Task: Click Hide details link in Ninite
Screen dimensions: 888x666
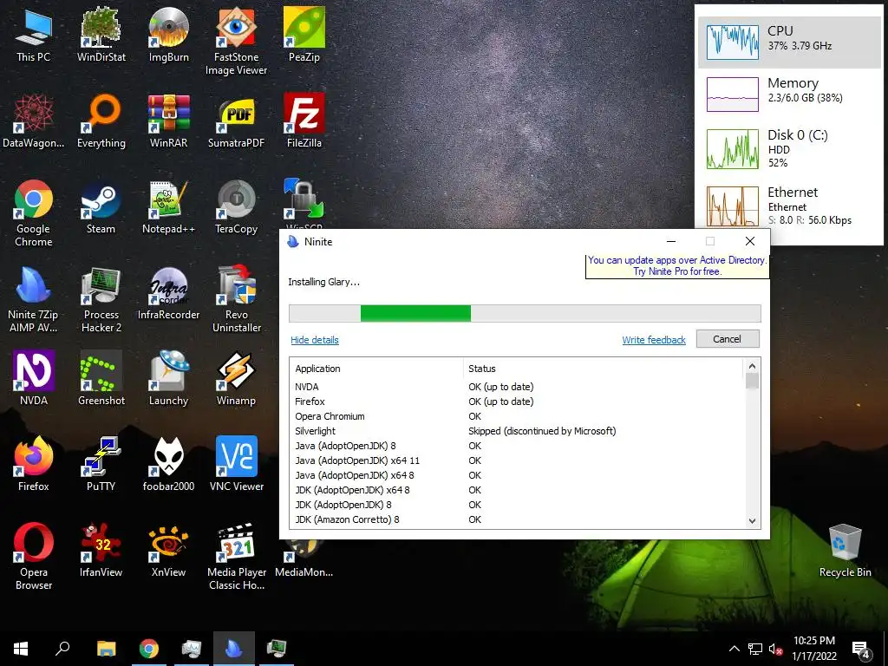Action: (x=314, y=340)
